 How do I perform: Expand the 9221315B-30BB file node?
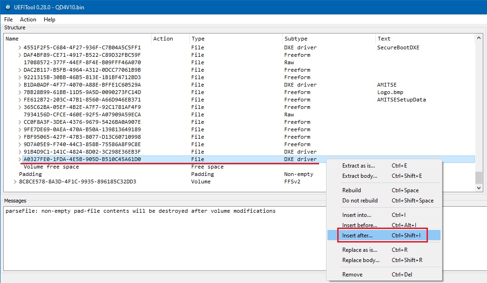(20, 77)
